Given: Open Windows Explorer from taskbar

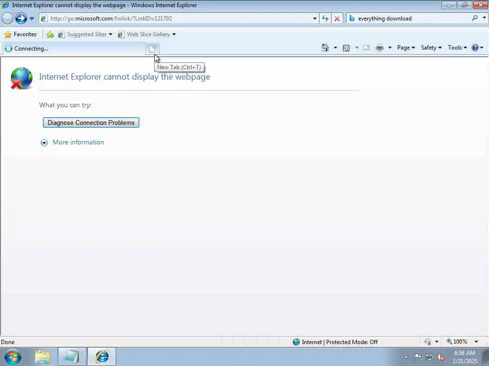Looking at the screenshot, I should tap(43, 357).
